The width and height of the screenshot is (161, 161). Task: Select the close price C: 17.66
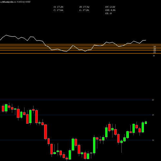click(58, 10)
